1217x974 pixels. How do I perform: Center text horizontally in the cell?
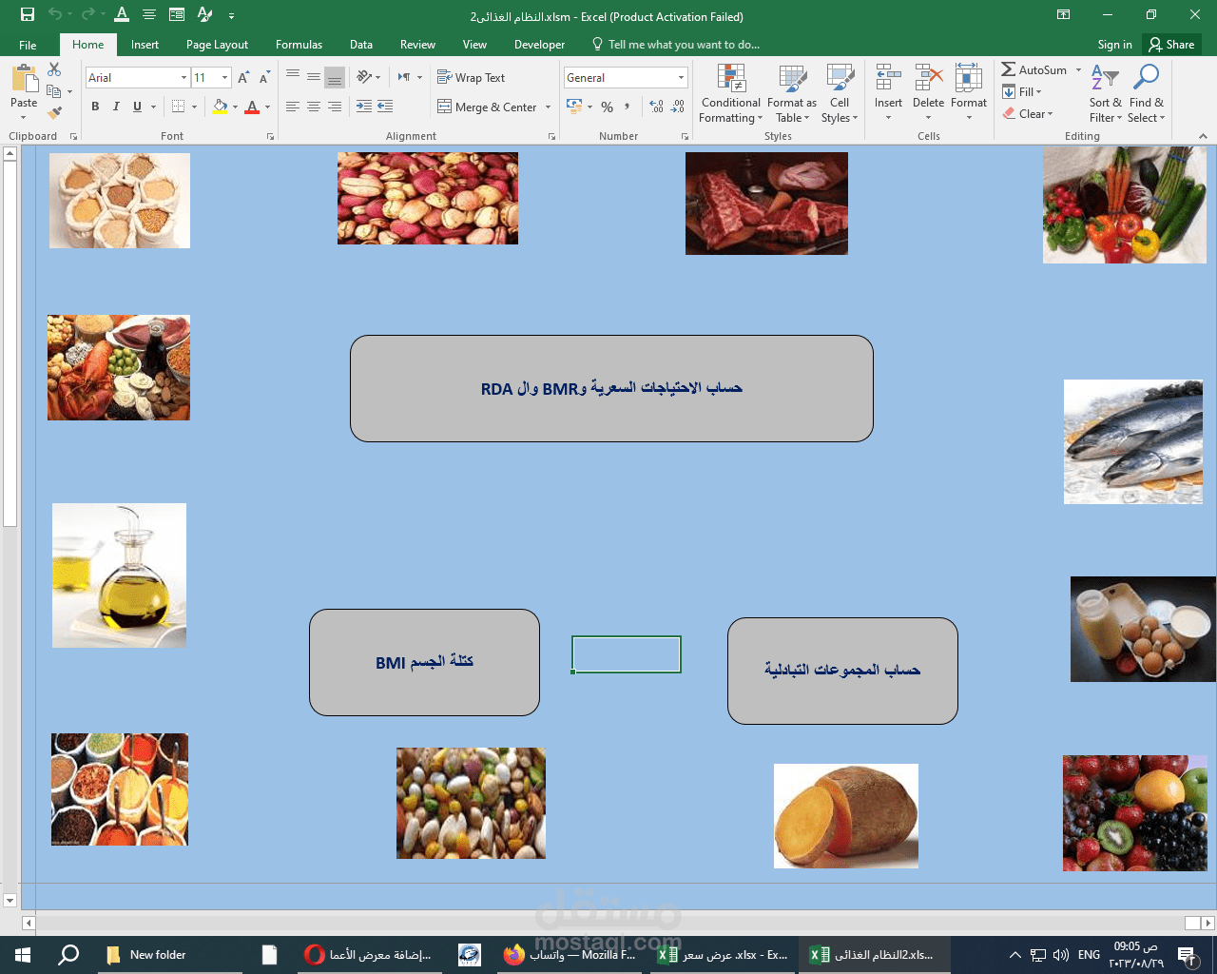(x=314, y=107)
